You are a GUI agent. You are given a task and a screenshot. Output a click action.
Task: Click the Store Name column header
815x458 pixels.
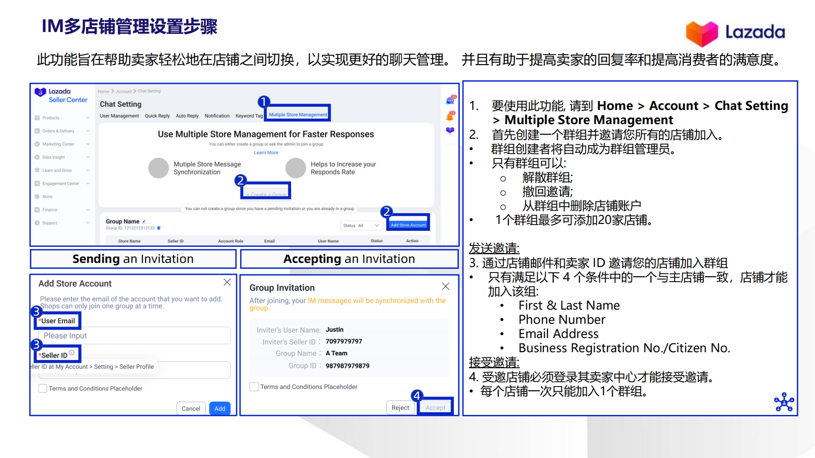(x=129, y=241)
